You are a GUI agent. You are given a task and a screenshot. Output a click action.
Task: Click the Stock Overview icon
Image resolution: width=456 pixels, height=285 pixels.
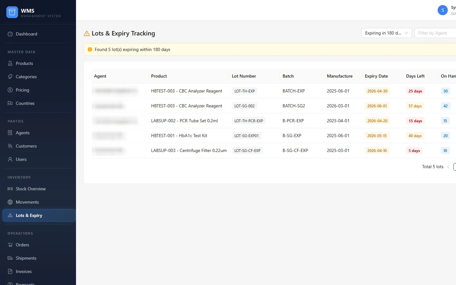[10, 189]
